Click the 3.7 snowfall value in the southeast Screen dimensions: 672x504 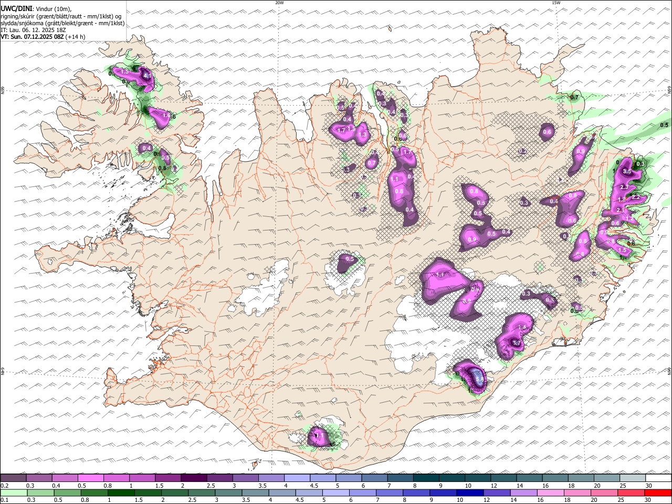coord(517,343)
